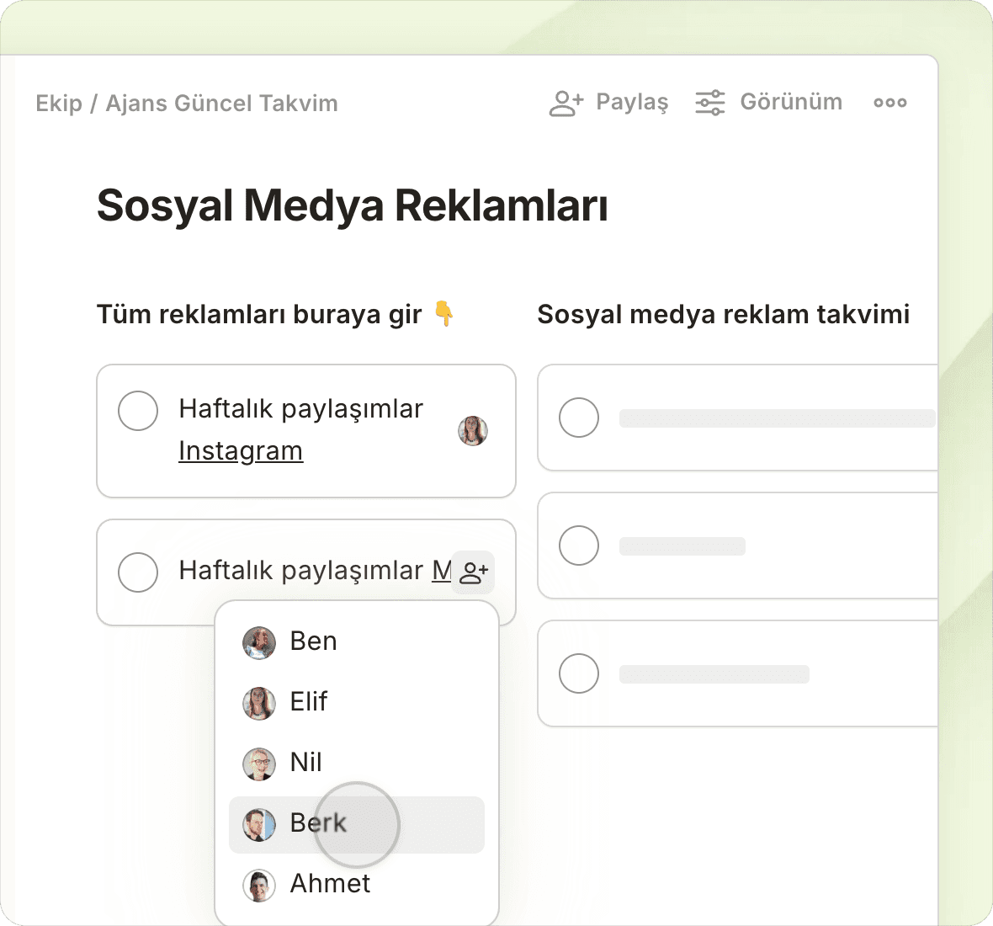
Task: Mark the Instagram task as complete
Action: pyautogui.click(x=138, y=411)
